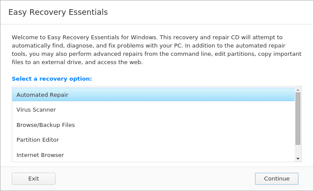Click the Exit button
The height and width of the screenshot is (191, 313).
(34, 179)
